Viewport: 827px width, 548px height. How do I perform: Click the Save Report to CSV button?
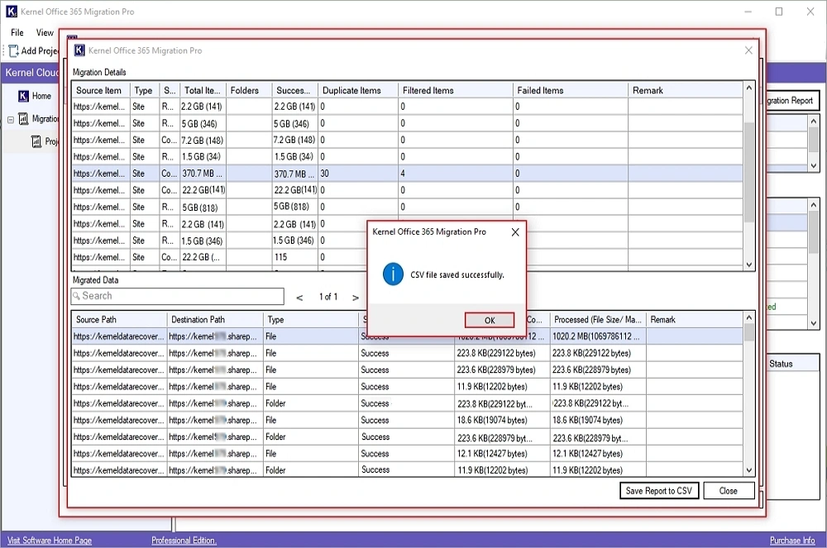point(659,490)
